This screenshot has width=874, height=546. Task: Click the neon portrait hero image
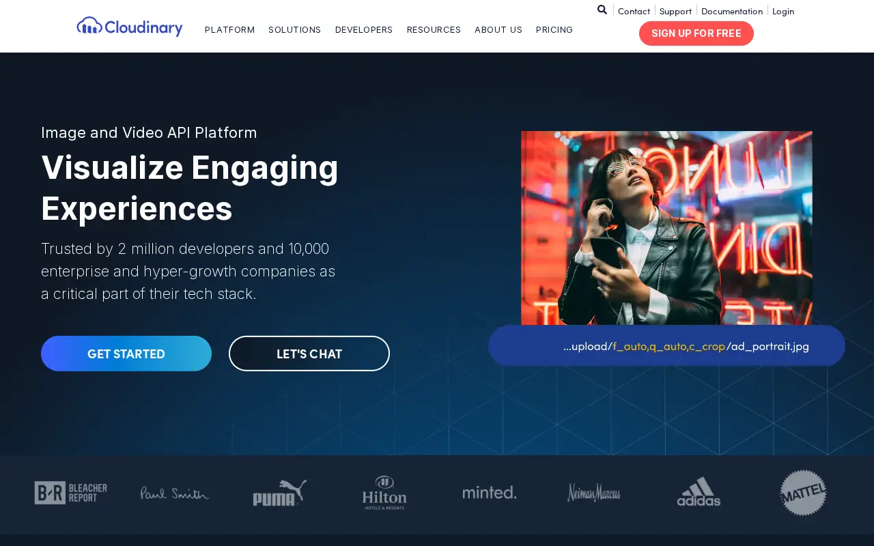pyautogui.click(x=666, y=228)
